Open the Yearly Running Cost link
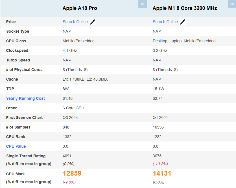Image resolution: width=236 pixels, height=188 pixels. point(25,98)
